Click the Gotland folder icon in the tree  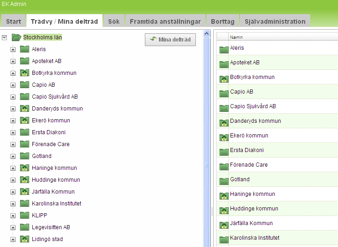coord(24,156)
